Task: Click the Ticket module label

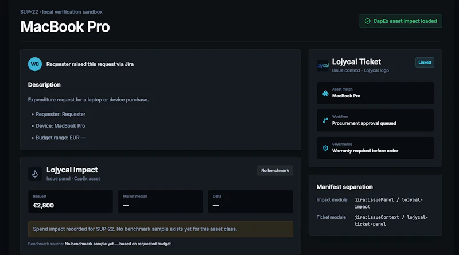Action: 331,217
